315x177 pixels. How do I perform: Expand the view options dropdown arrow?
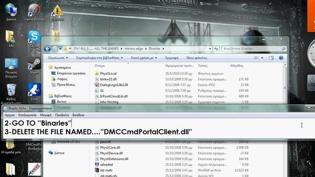[262, 58]
